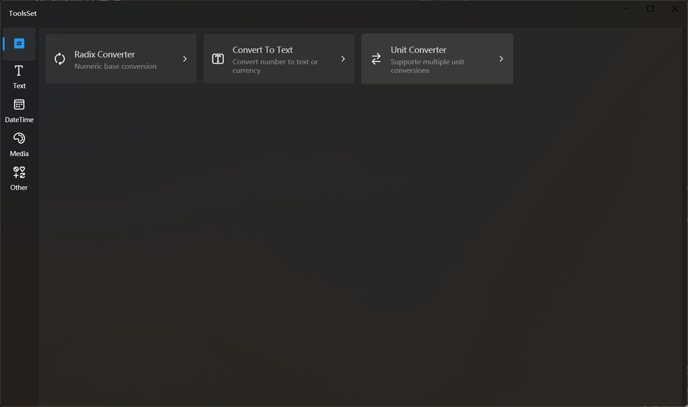The image size is (688, 407).
Task: Open the Text category in sidebar
Action: coord(19,78)
